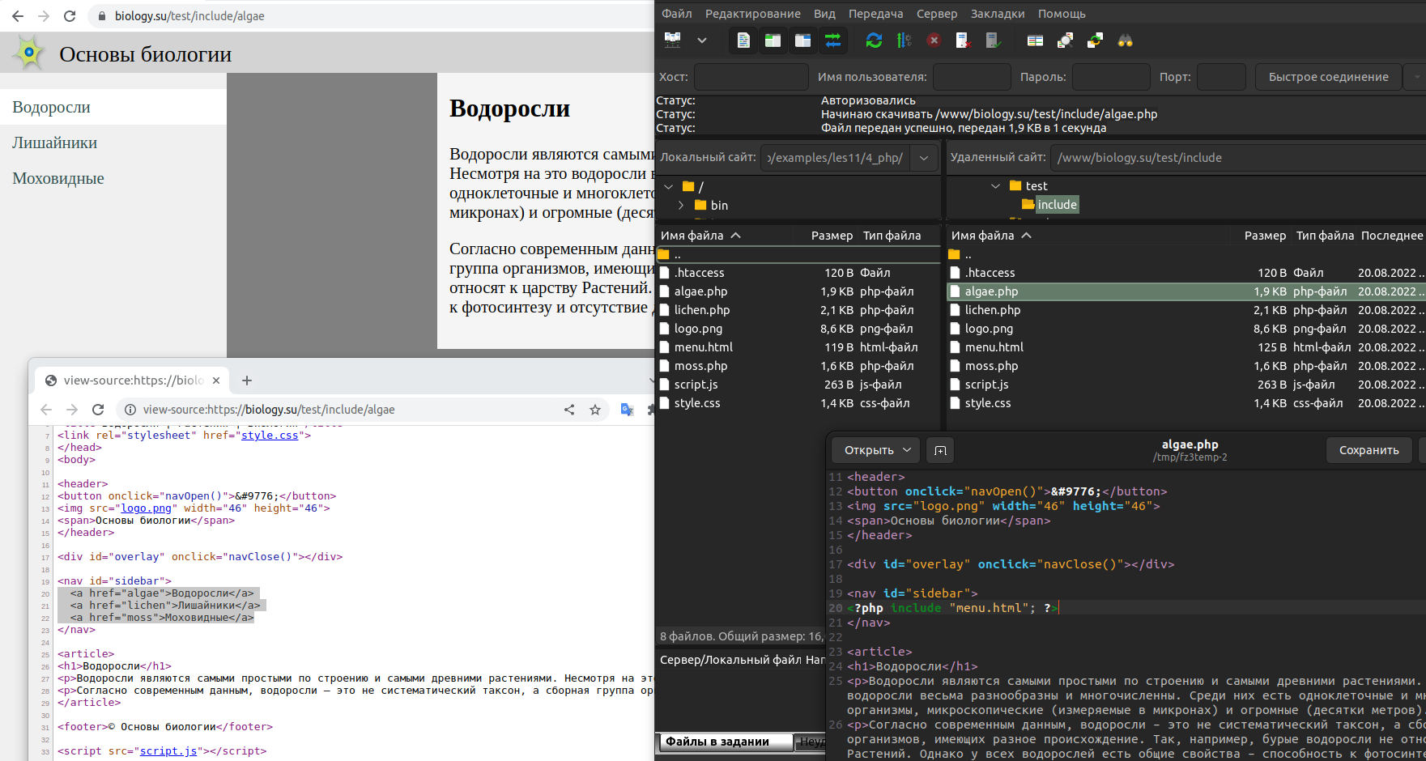Open the Передача menu
The image size is (1426, 761).
click(875, 14)
